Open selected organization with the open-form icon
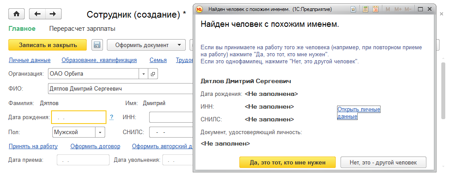This screenshot has height=175, width=451. pos(153,74)
